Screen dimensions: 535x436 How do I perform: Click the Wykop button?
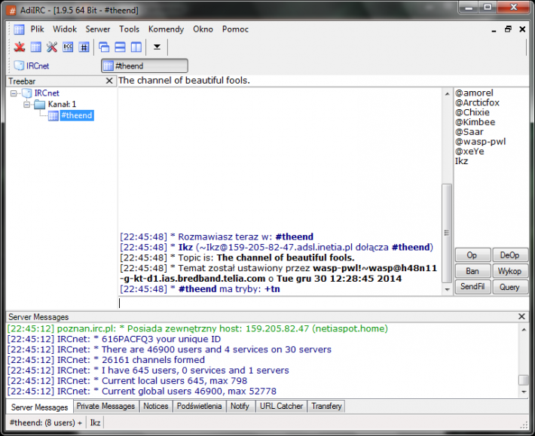point(509,271)
